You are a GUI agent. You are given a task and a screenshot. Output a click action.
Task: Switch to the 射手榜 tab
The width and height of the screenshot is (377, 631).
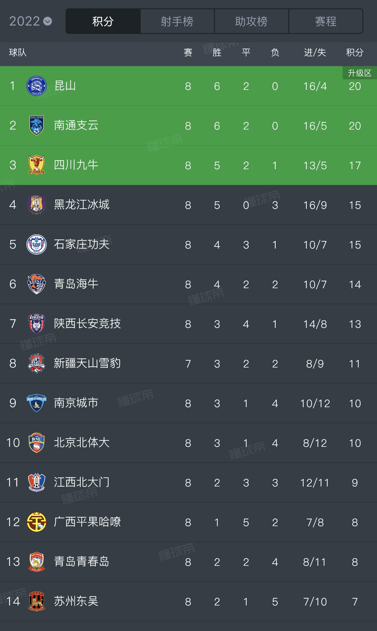177,21
